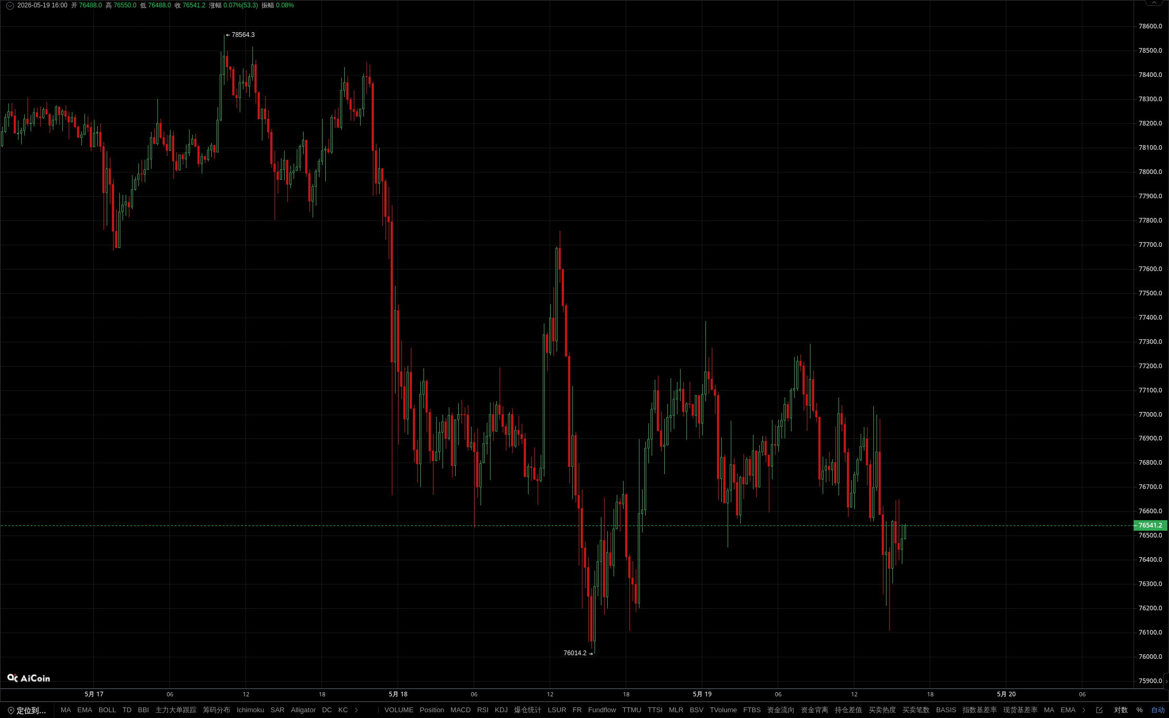This screenshot has width=1169, height=718.
Task: Click the 76541.2 current price label
Action: pos(1150,525)
